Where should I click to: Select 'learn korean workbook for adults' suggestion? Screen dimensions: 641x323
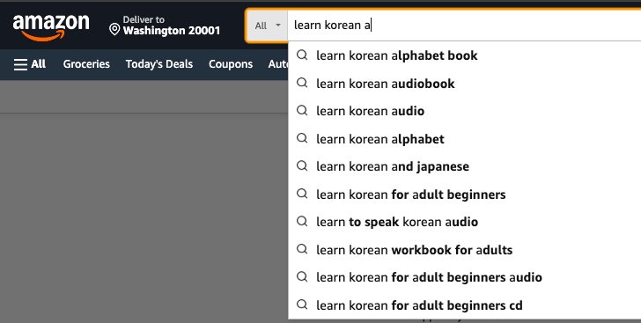[x=464, y=249]
